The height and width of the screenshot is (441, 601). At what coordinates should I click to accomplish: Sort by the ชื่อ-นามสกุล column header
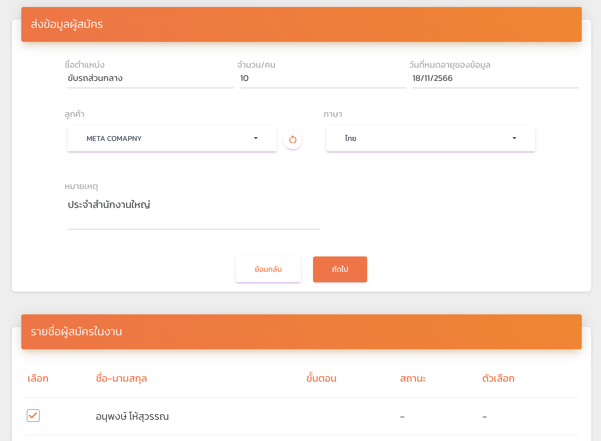pyautogui.click(x=121, y=379)
